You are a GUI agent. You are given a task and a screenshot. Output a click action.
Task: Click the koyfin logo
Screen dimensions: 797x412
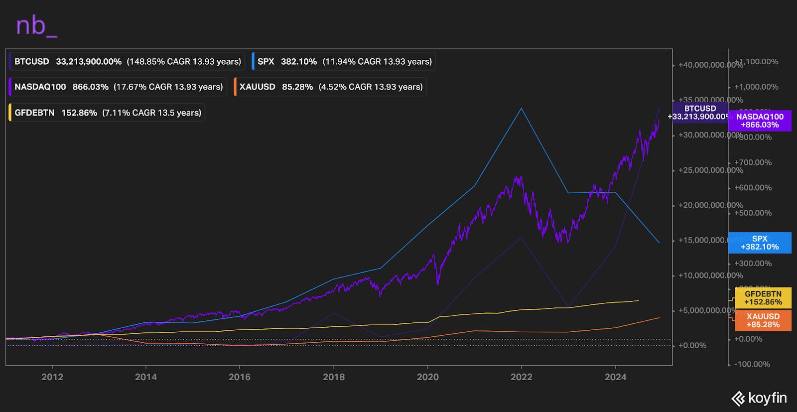(759, 398)
